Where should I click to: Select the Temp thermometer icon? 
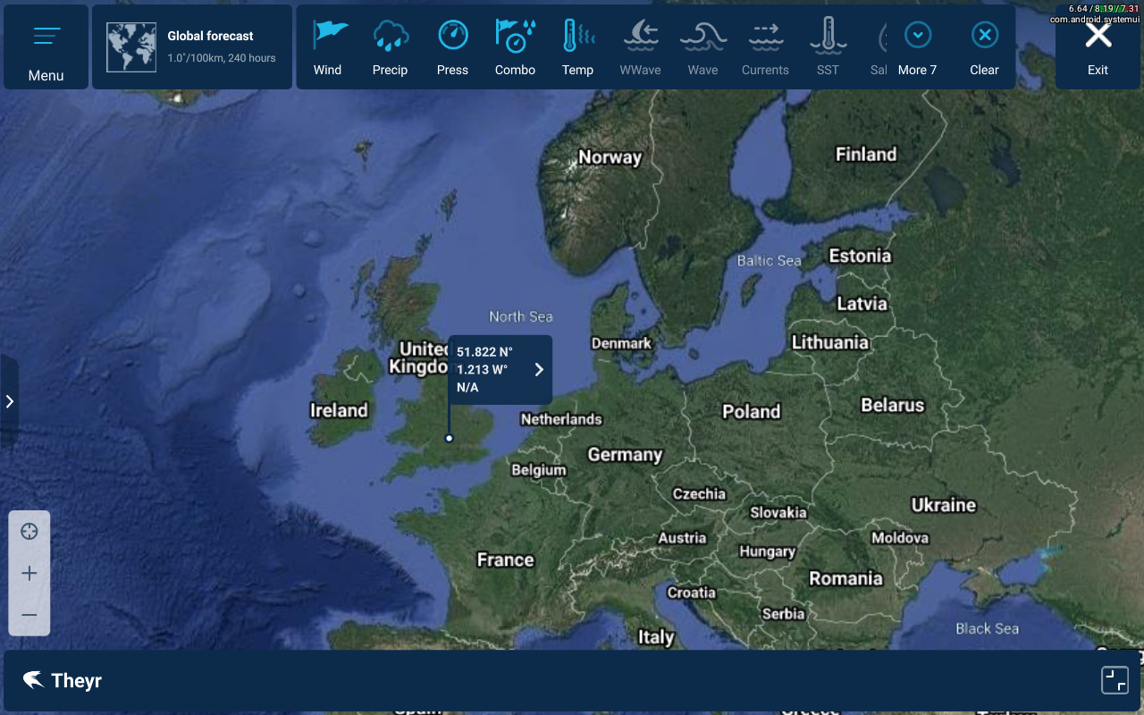click(x=578, y=36)
